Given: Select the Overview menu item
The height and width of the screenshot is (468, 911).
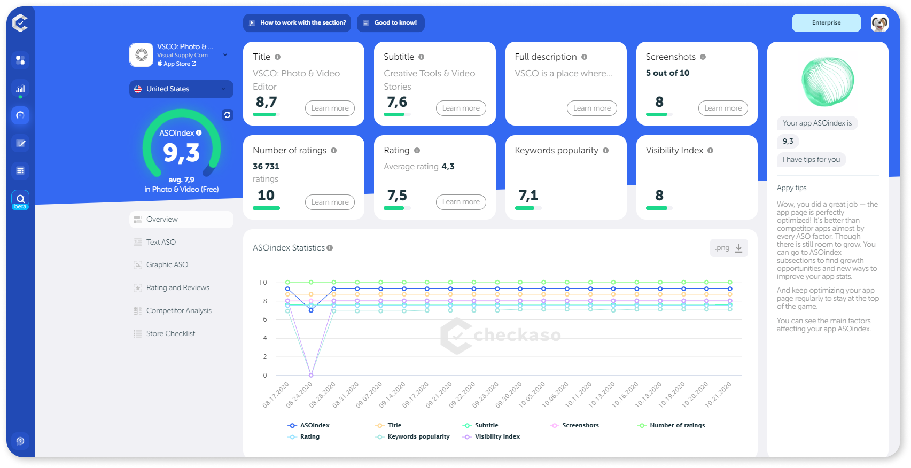Looking at the screenshot, I should tap(181, 220).
